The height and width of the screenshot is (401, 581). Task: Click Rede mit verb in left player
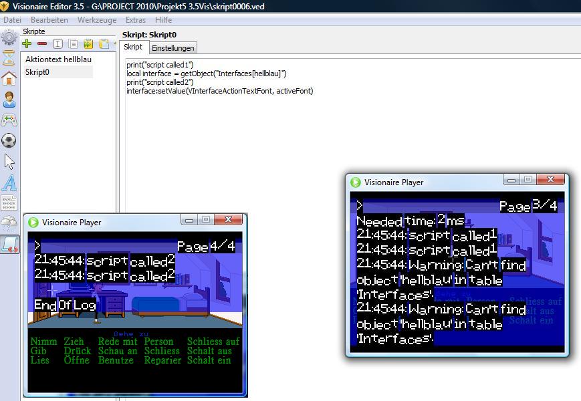point(118,342)
